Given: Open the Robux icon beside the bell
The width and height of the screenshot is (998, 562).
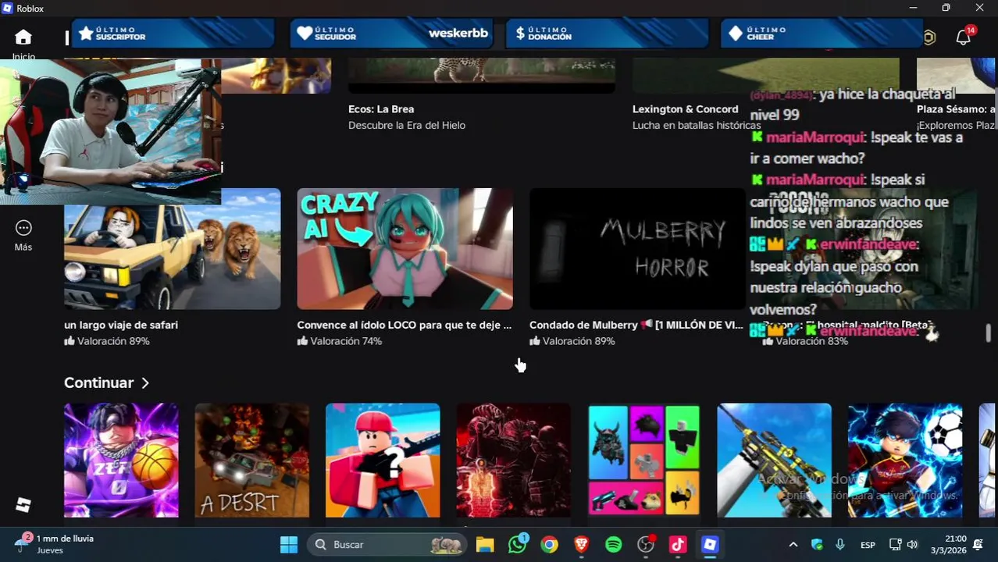Looking at the screenshot, I should click(x=929, y=37).
